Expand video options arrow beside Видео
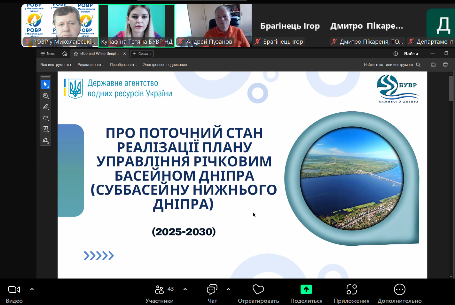The width and height of the screenshot is (455, 305). pyautogui.click(x=32, y=289)
